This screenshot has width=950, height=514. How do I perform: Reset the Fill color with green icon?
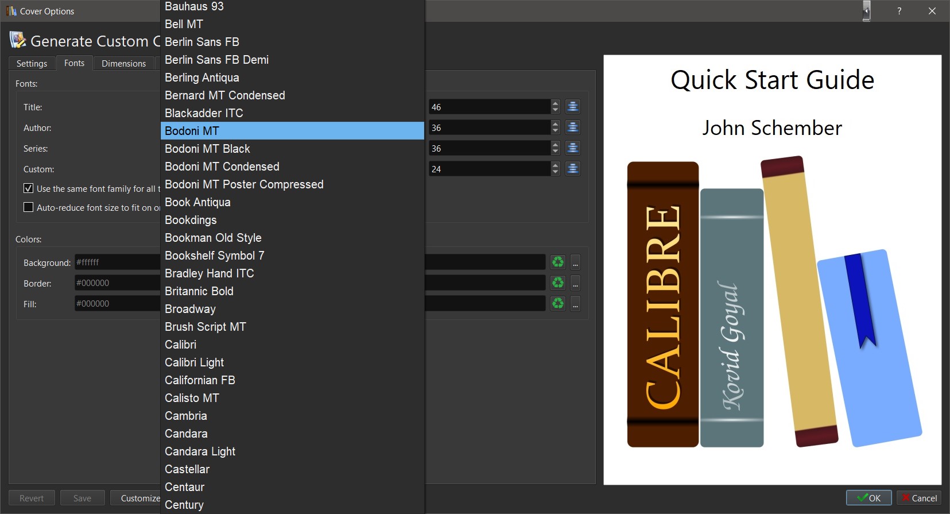558,304
